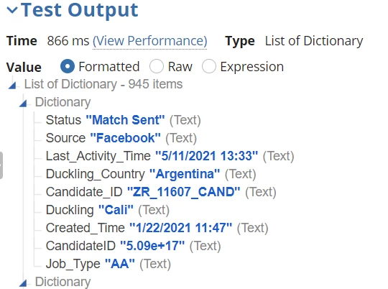Click the Job_Type "AA" entry
The width and height of the screenshot is (388, 289).
tap(108, 264)
